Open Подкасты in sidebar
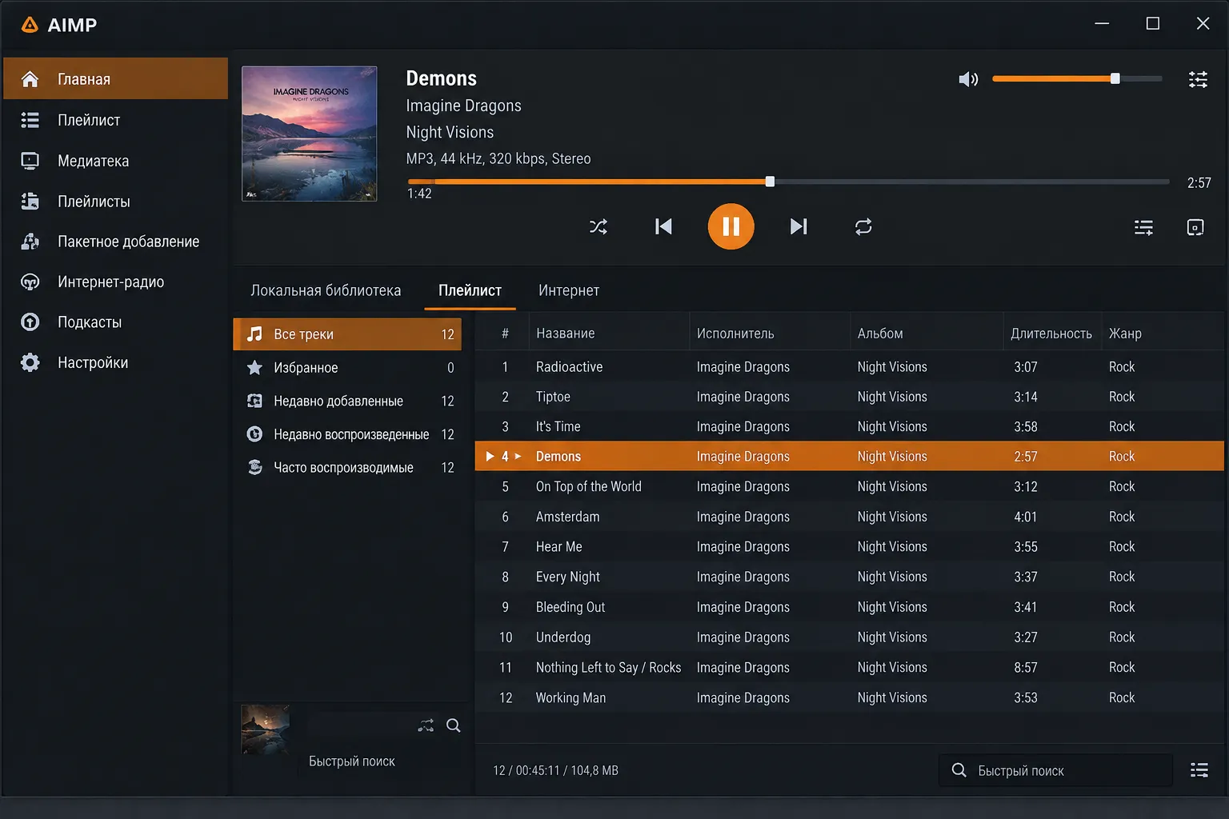This screenshot has width=1229, height=819. [x=116, y=322]
